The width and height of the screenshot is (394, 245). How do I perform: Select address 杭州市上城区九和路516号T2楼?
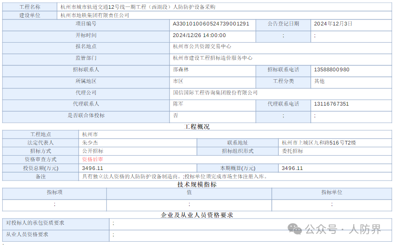(319, 143)
